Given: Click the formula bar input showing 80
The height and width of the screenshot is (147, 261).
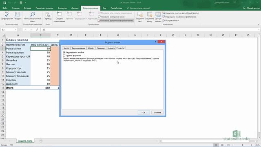Looking at the screenshot, I should 150,29.
